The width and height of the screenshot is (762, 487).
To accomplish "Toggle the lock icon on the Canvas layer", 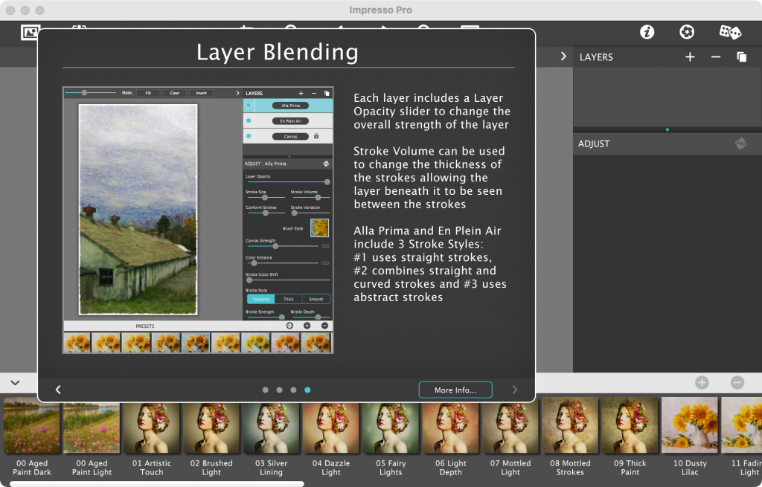I will [316, 136].
